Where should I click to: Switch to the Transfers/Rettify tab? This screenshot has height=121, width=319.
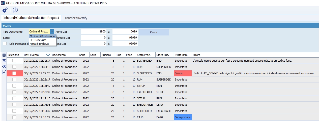75,18
